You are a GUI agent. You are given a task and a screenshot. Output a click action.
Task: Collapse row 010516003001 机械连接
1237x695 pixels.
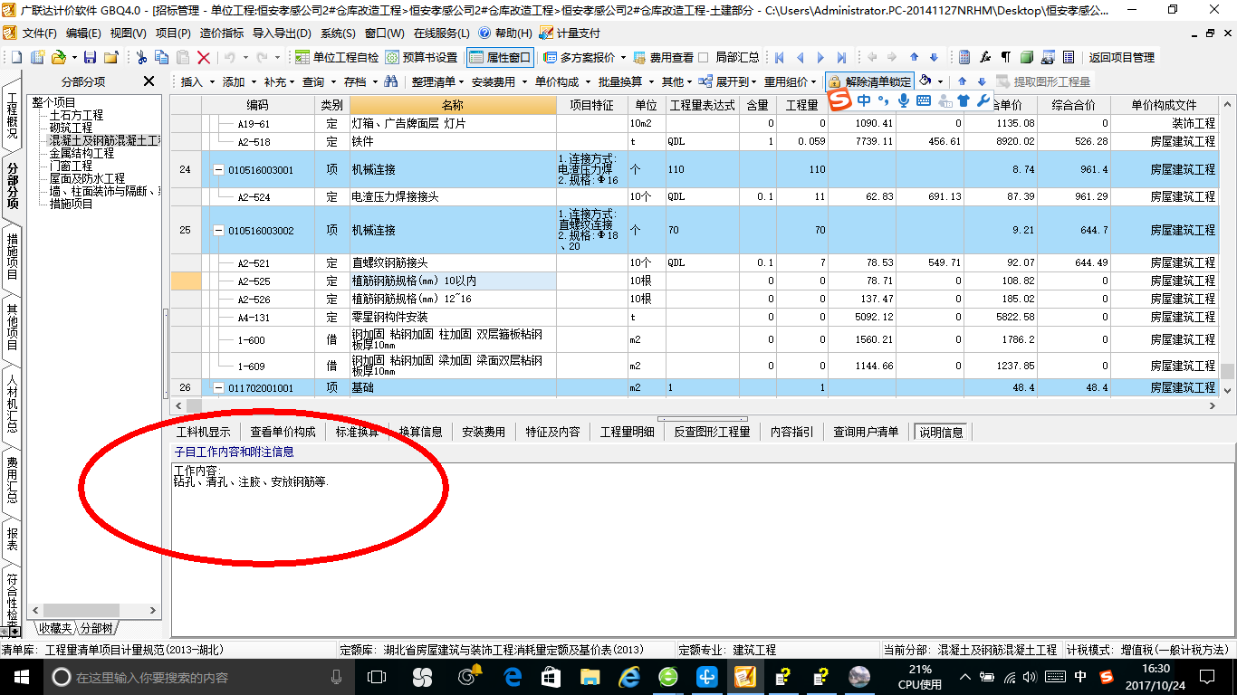218,170
